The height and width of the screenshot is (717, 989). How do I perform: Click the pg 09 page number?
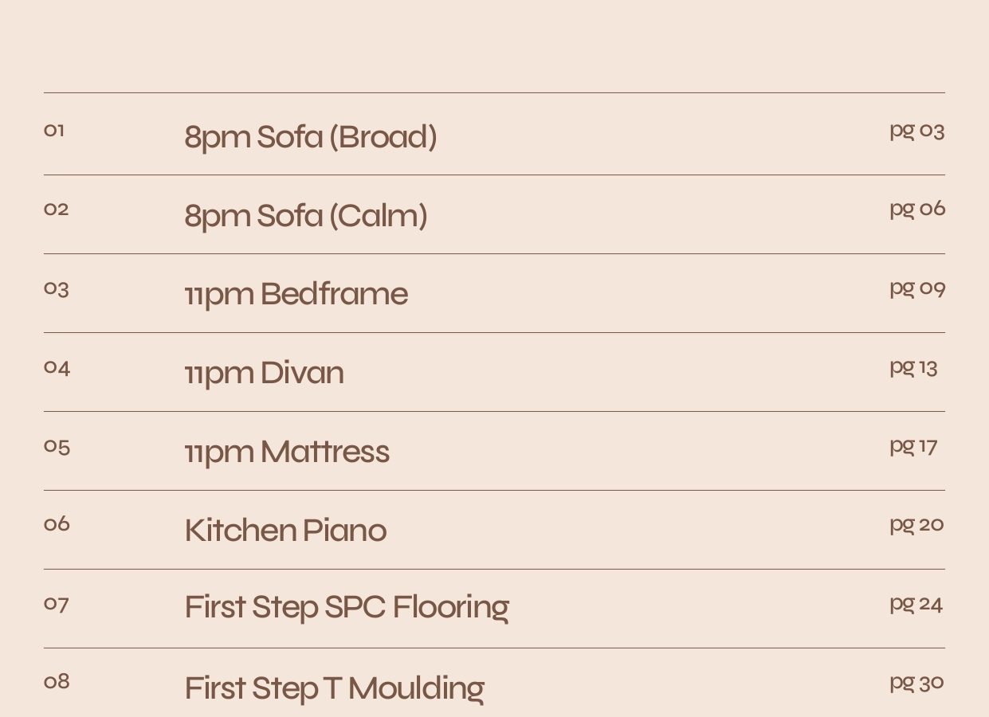point(917,288)
